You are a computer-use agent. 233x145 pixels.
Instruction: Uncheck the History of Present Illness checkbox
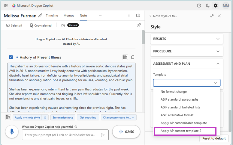coord(11,57)
